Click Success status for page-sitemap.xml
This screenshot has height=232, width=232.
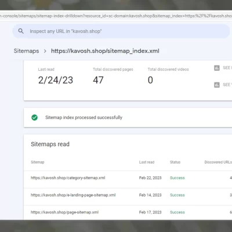pos(177,212)
